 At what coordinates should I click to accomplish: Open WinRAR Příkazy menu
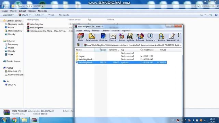coord(87,30)
